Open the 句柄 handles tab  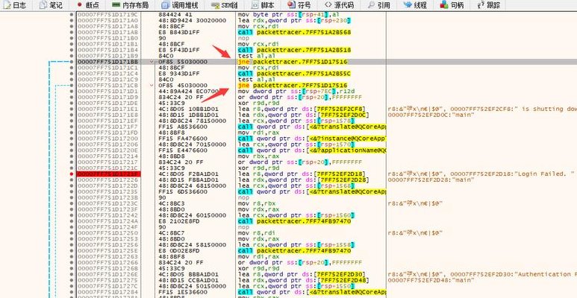452,5
